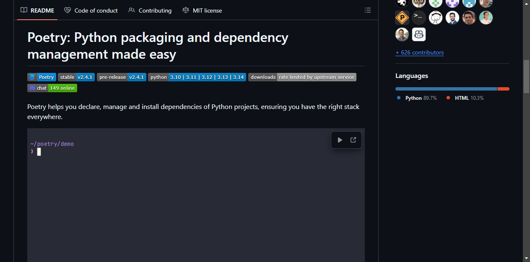Click the Poetry README main heading
Screen dimensions: 530x262
click(158, 46)
